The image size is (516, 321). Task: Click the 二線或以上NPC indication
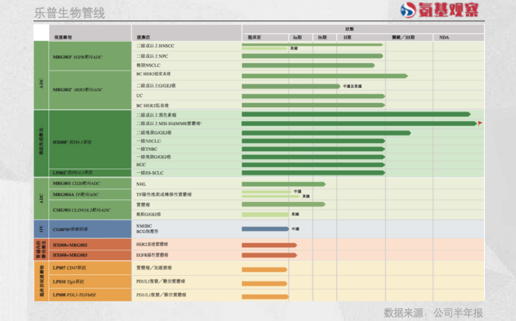(x=152, y=56)
